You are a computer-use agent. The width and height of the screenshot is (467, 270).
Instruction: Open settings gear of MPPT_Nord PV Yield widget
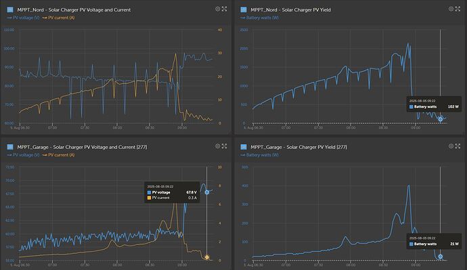coord(451,9)
